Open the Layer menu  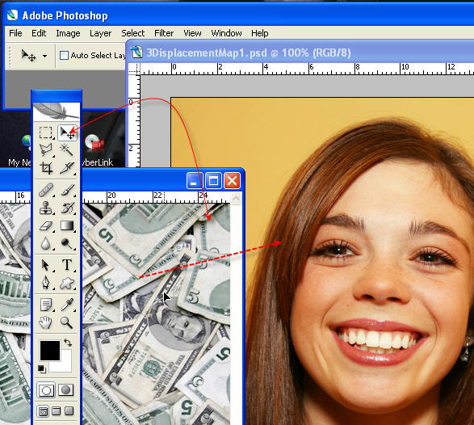(x=101, y=33)
